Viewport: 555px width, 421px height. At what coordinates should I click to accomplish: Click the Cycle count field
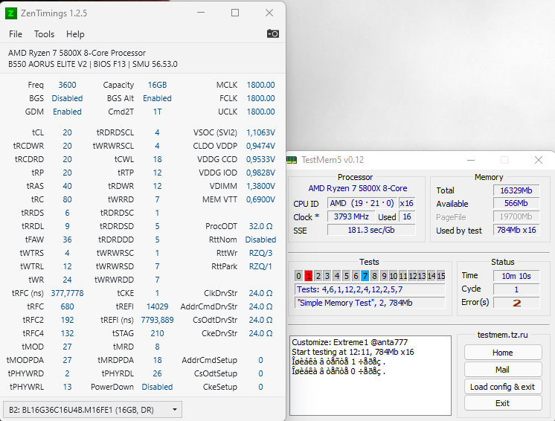coord(516,289)
